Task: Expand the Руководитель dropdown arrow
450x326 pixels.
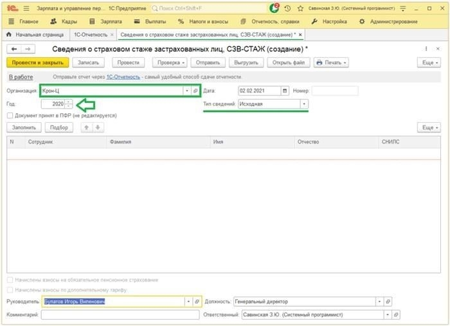Action: pos(188,302)
